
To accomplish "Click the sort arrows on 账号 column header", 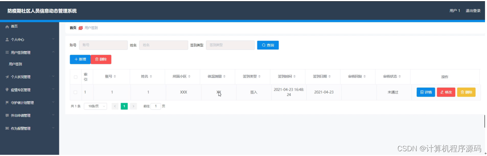I will [x=114, y=77].
